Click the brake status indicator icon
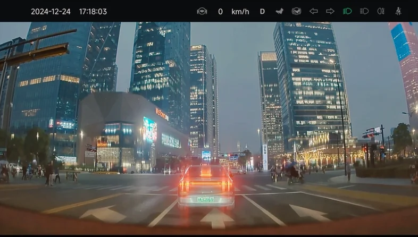This screenshot has width=418, height=237. [x=296, y=11]
